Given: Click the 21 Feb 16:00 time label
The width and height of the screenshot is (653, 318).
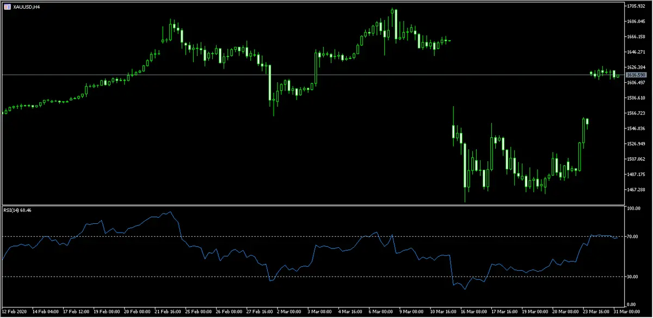Looking at the screenshot, I should [x=169, y=312].
